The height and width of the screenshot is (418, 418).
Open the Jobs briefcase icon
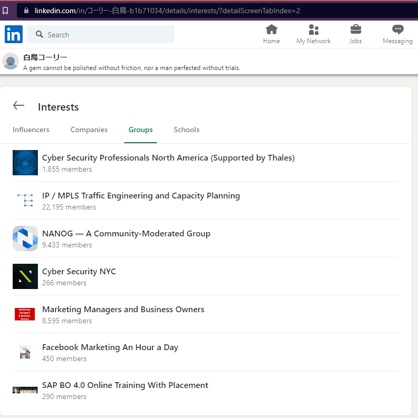(x=355, y=29)
